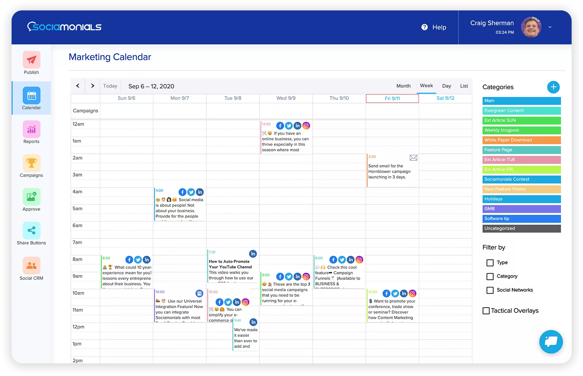Click the email envelope icon on Friday event
This screenshot has height=376, width=583.
coord(413,158)
